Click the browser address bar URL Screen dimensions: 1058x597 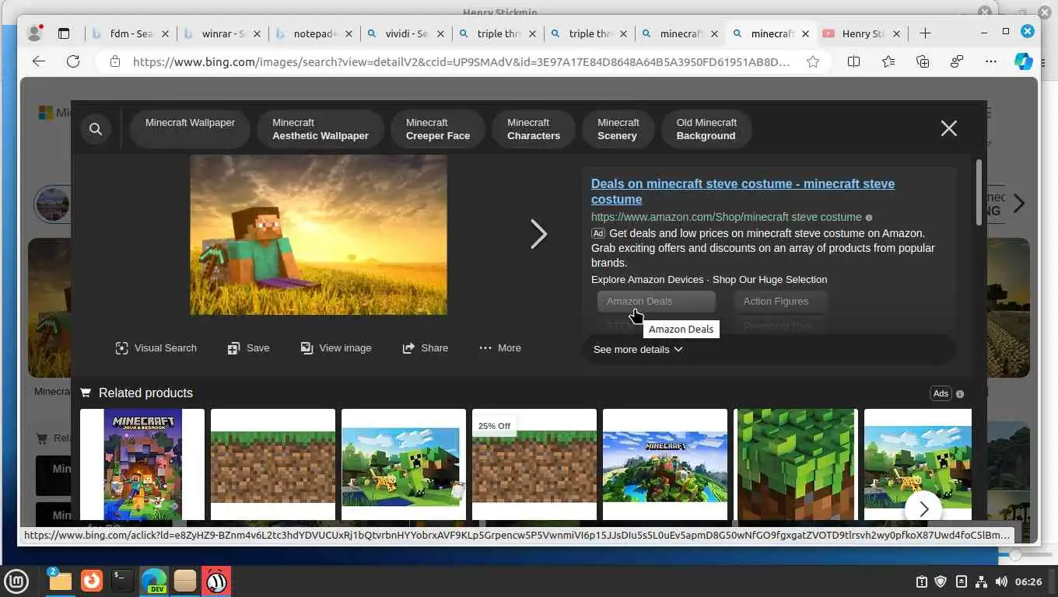click(x=461, y=61)
